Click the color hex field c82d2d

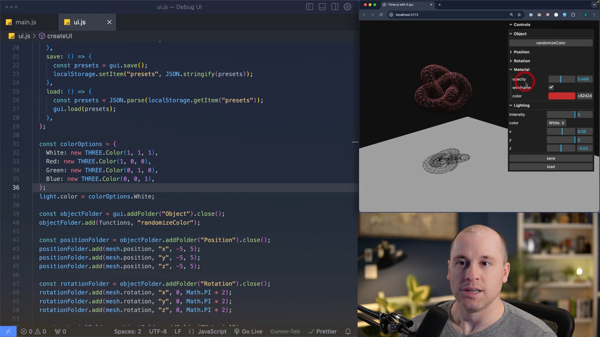click(584, 96)
